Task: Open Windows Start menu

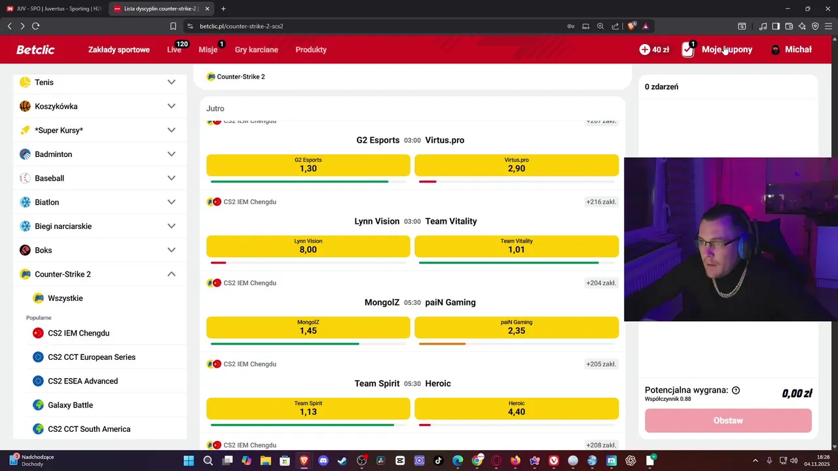Action: (x=189, y=461)
